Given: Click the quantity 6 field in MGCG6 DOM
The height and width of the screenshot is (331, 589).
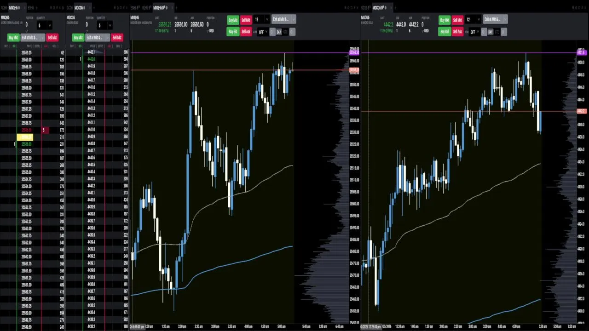Looking at the screenshot, I should 102,25.
